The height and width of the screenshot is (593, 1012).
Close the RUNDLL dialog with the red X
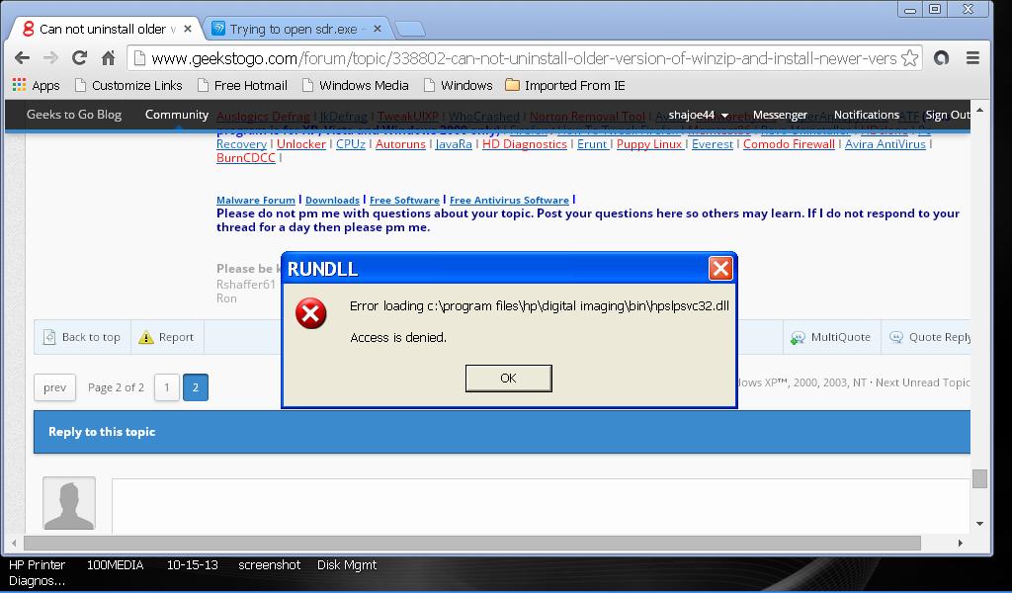coord(720,269)
